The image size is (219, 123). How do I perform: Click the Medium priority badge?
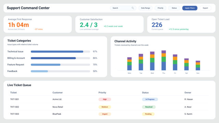tap(105, 107)
